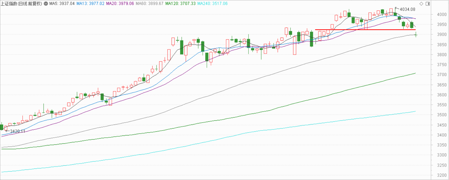Image resolution: width=449 pixels, height=180 pixels.
Task: Select the MA60: 3899.67 indicator label
Action: (150, 4)
